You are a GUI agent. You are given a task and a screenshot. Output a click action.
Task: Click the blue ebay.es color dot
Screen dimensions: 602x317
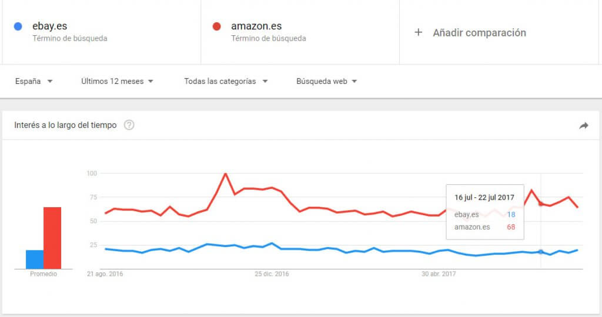pos(18,26)
